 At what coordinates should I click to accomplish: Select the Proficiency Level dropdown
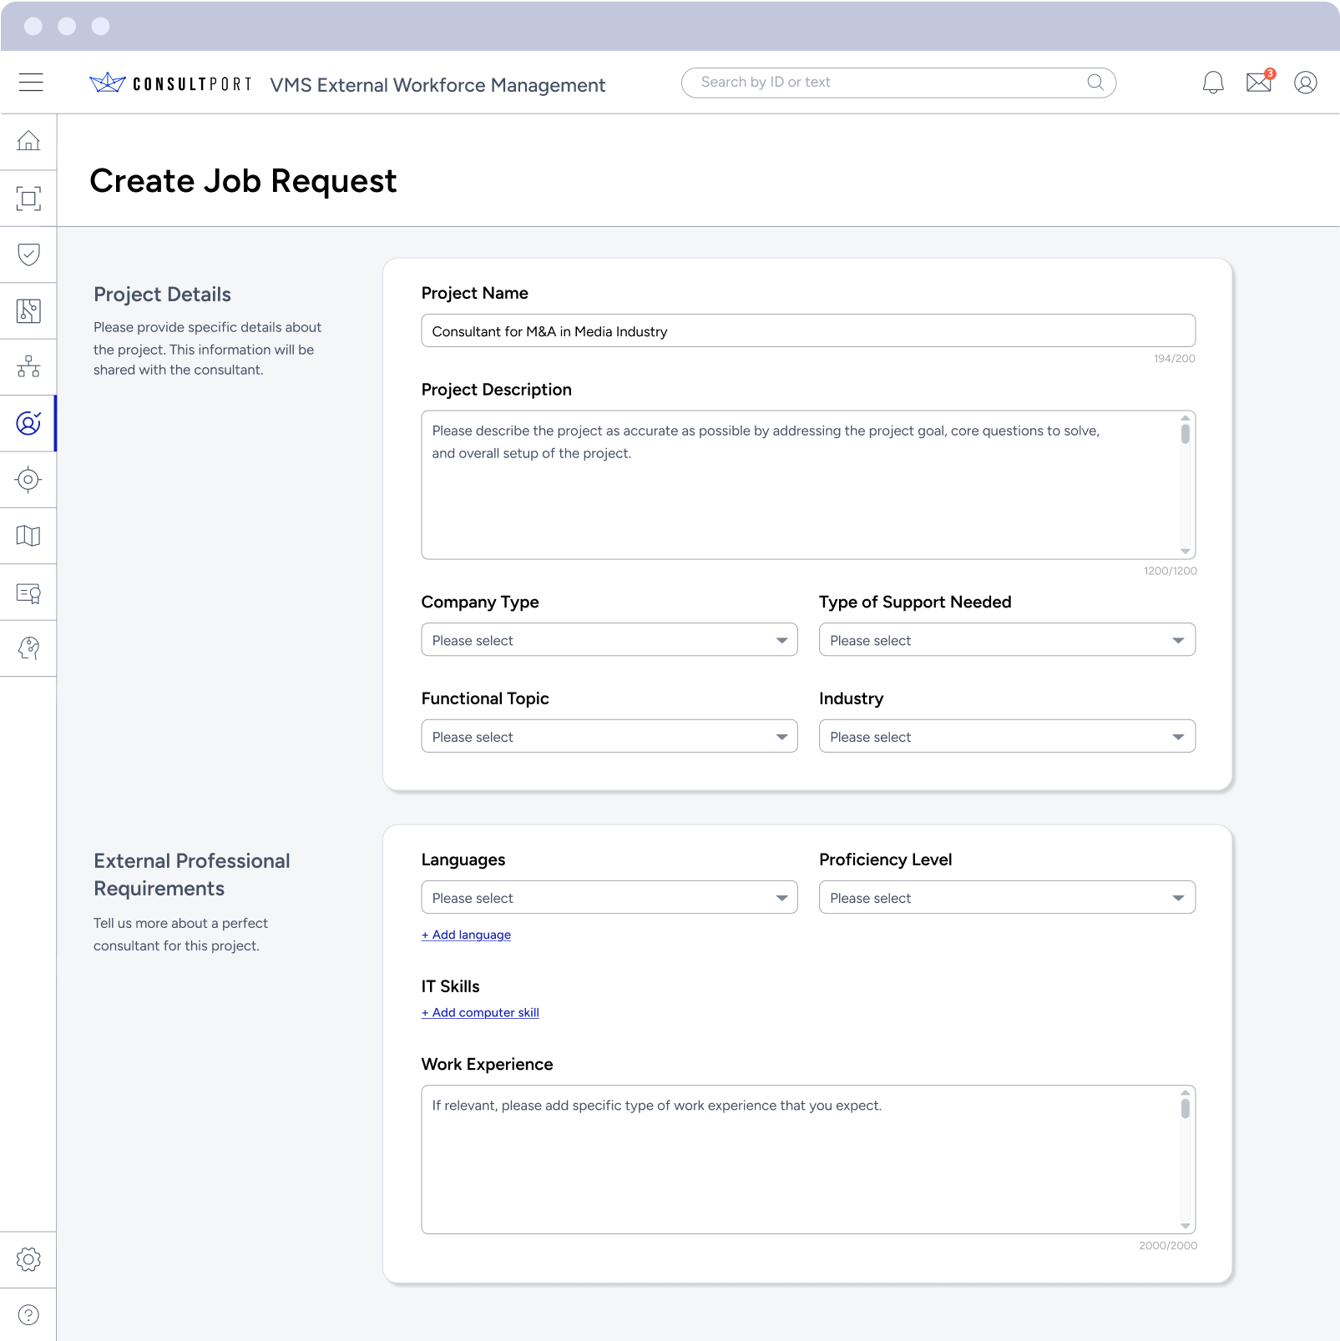(1006, 898)
